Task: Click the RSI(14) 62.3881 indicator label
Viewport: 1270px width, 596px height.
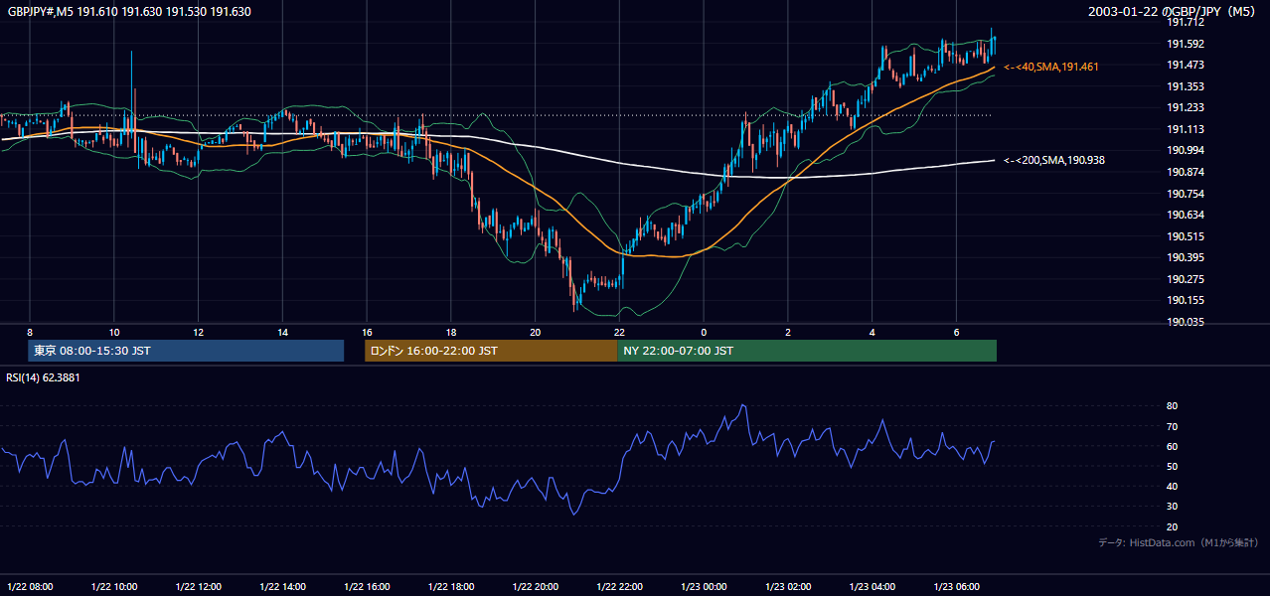Action: click(x=44, y=377)
